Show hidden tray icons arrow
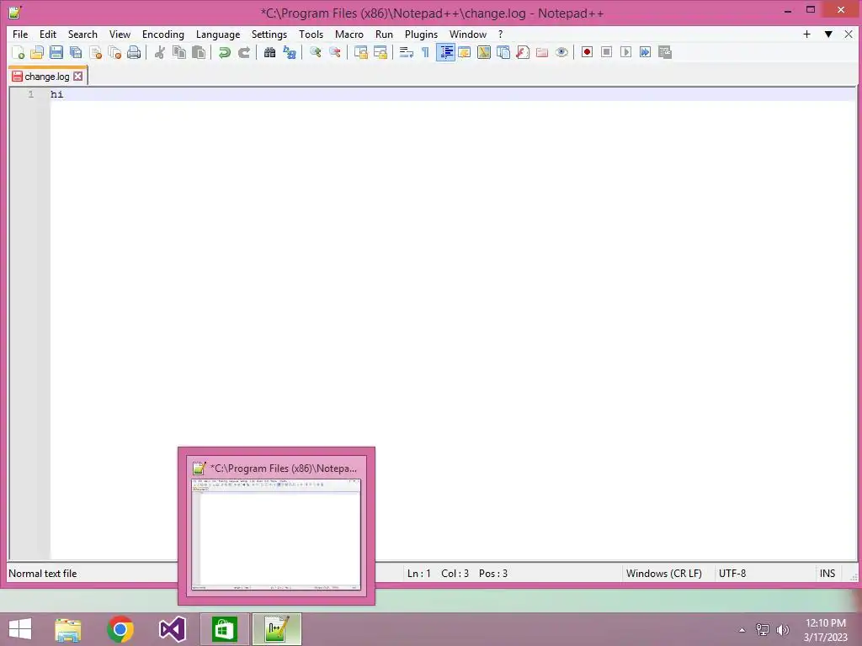 (x=742, y=630)
